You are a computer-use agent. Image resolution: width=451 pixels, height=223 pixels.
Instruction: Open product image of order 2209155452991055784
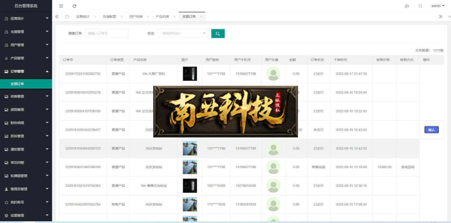click(190, 205)
